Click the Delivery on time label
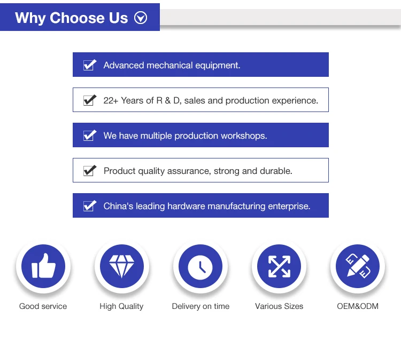The height and width of the screenshot is (342, 401). [x=200, y=306]
